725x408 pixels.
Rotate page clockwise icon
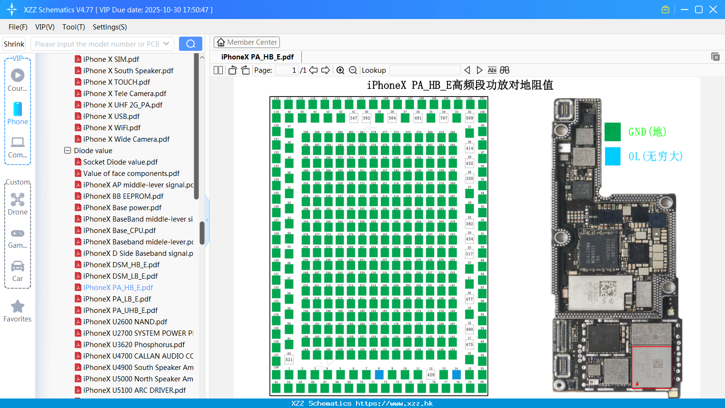245,70
